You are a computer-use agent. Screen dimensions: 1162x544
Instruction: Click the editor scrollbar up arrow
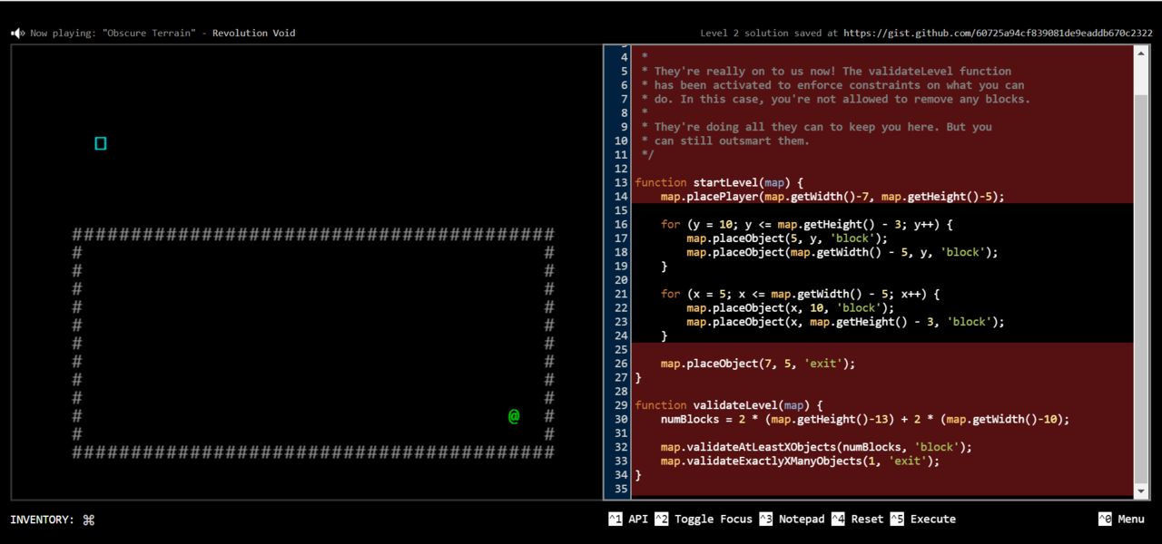pyautogui.click(x=1142, y=53)
